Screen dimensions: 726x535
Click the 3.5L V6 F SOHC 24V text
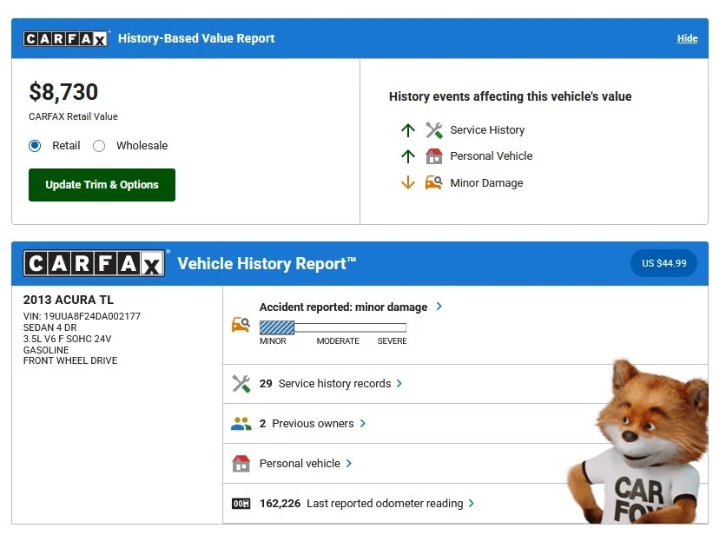point(67,339)
